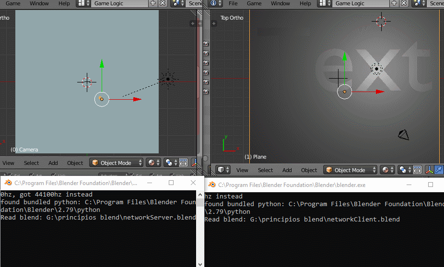The height and width of the screenshot is (267, 444).
Task: Open Add menu in right 3D viewport header
Action: [287, 170]
